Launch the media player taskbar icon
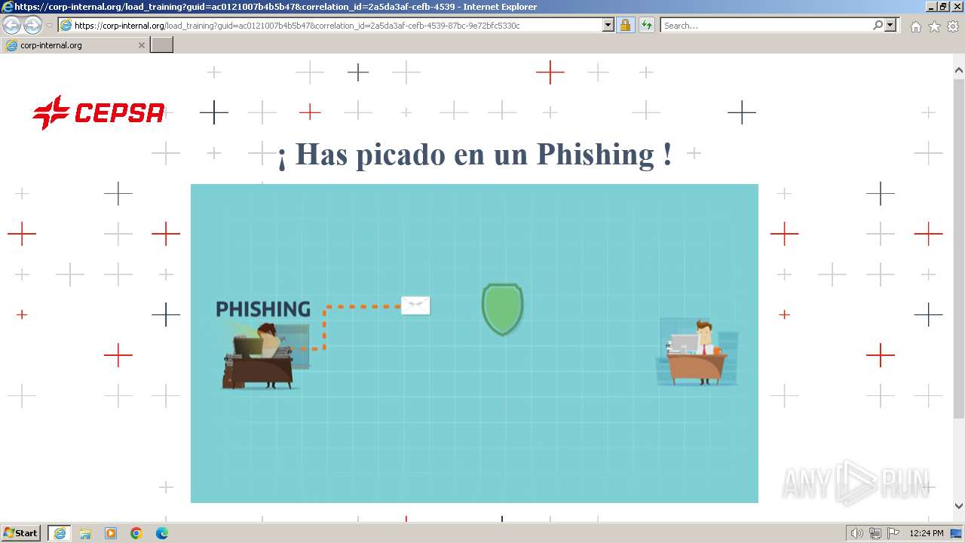This screenshot has height=543, width=965. (x=111, y=533)
